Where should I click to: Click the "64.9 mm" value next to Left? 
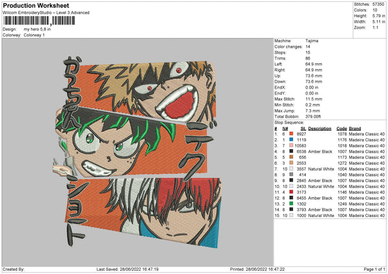314,64
